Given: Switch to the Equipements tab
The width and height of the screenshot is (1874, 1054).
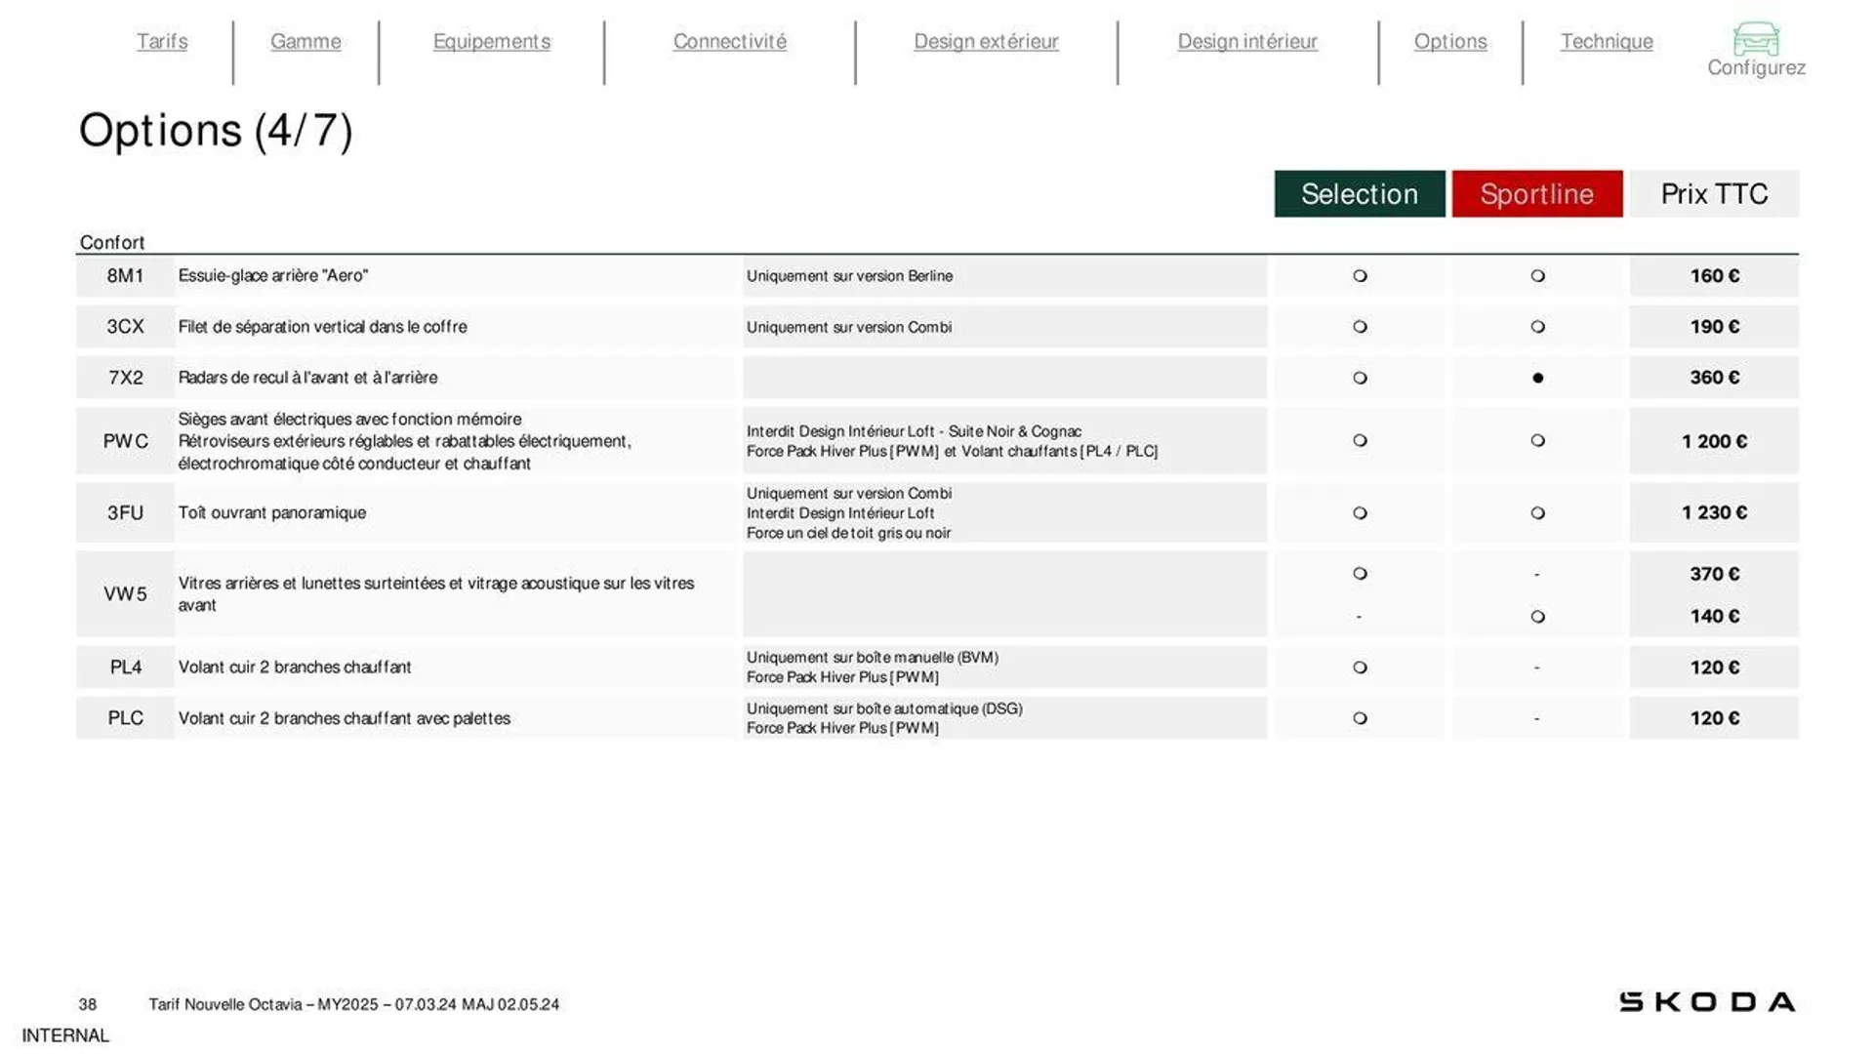Looking at the screenshot, I should point(492,41).
